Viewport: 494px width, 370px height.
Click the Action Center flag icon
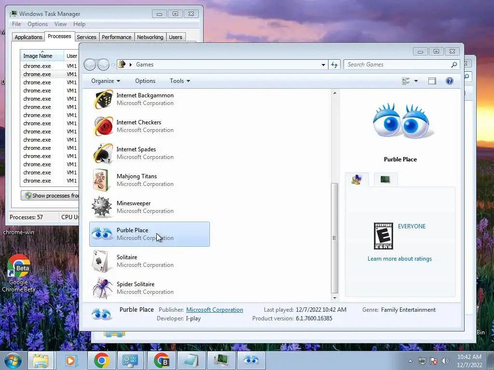pyautogui.click(x=434, y=361)
